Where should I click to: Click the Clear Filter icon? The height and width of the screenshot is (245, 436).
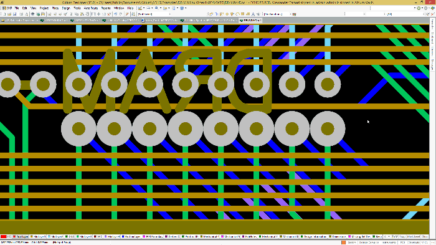tap(109, 14)
